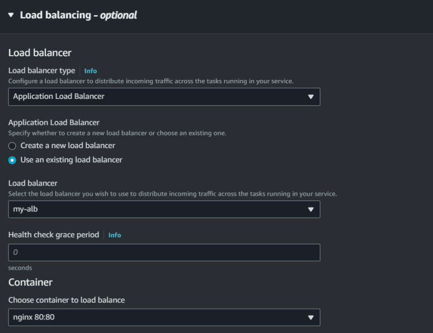Open the Application Load Balancer type dropdown
Screen dimensions: 433x333
coord(164,97)
